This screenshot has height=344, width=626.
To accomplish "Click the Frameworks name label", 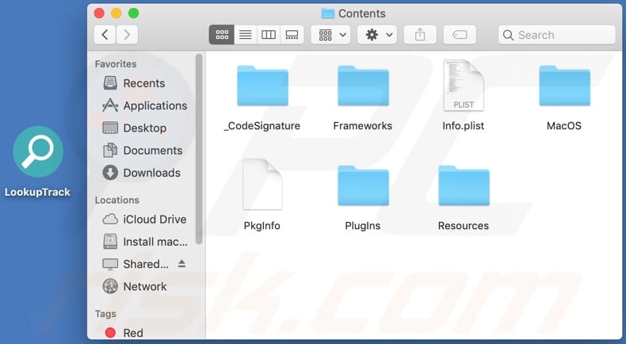I will pyautogui.click(x=362, y=126).
